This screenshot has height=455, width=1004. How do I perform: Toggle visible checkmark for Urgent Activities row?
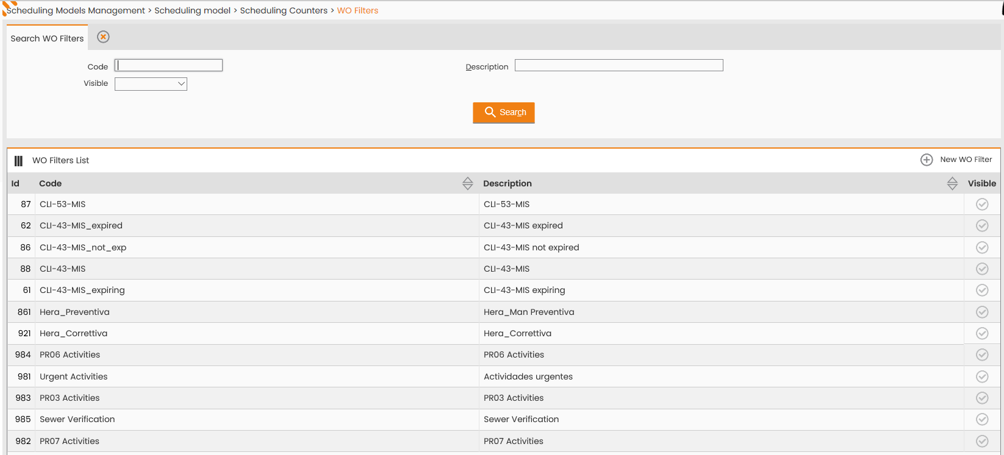coord(982,376)
